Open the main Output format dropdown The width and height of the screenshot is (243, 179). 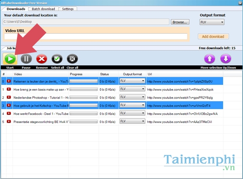click(x=212, y=22)
